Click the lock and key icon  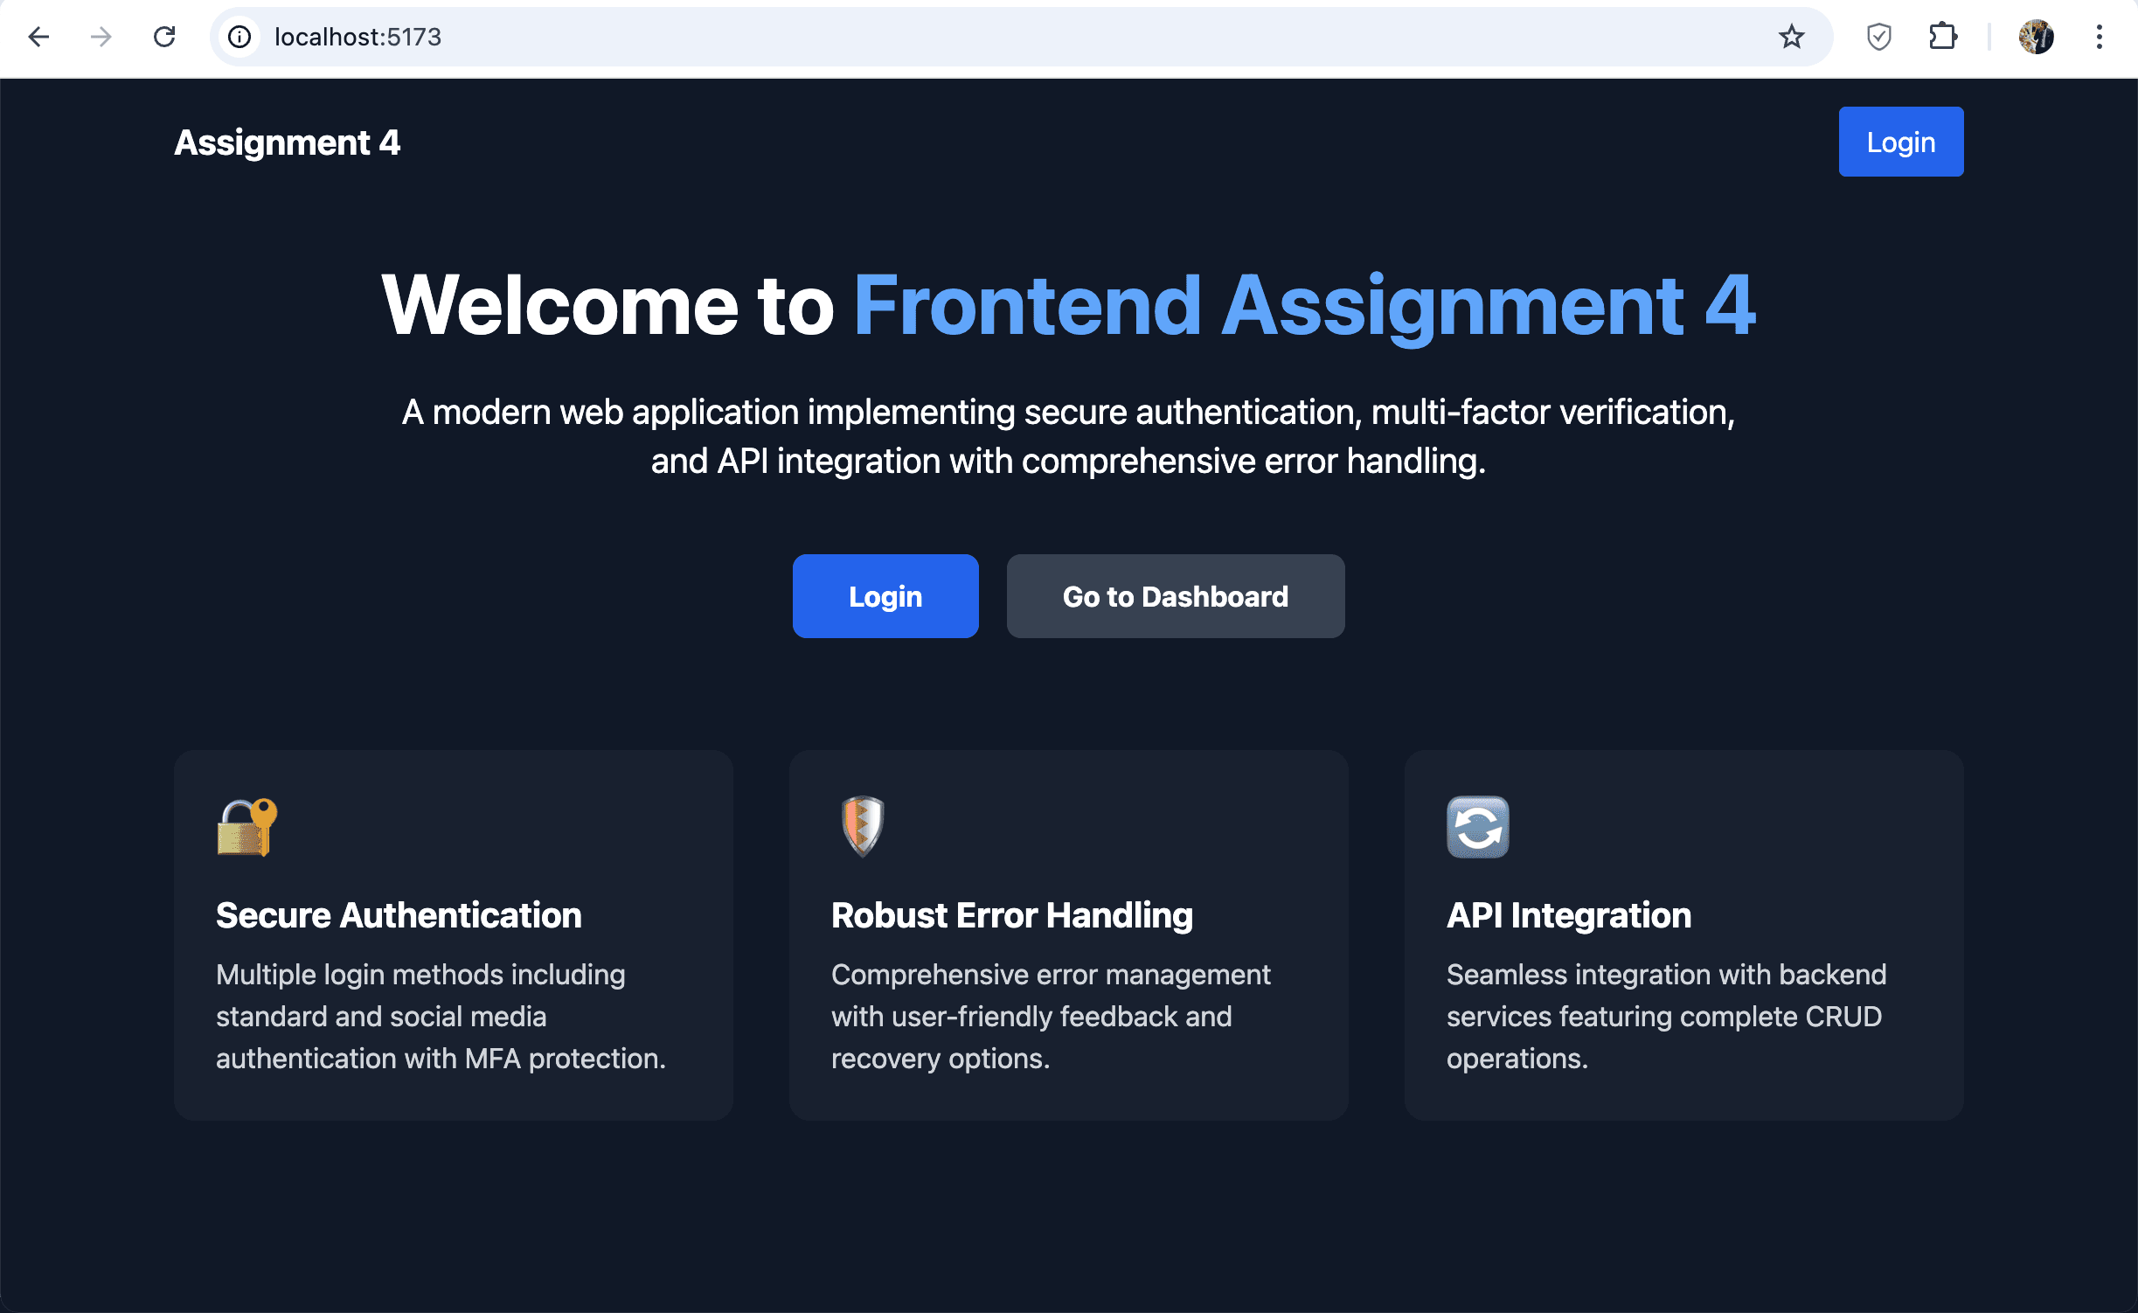247,827
